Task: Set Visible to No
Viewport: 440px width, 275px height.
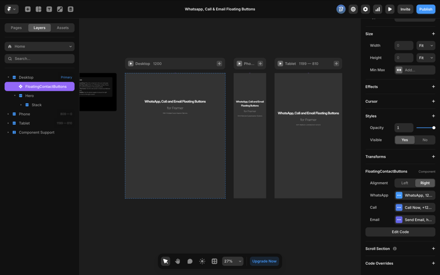Action: 425,140
